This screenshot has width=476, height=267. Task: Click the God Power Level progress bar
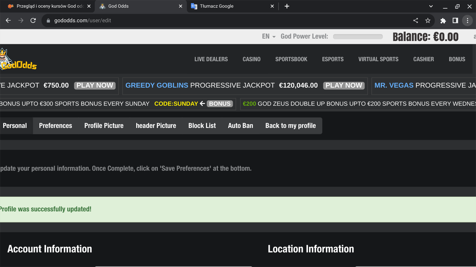point(358,37)
